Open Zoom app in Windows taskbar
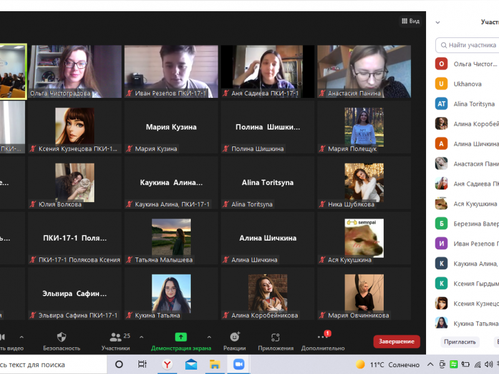Image resolution: width=499 pixels, height=374 pixels. 238,364
